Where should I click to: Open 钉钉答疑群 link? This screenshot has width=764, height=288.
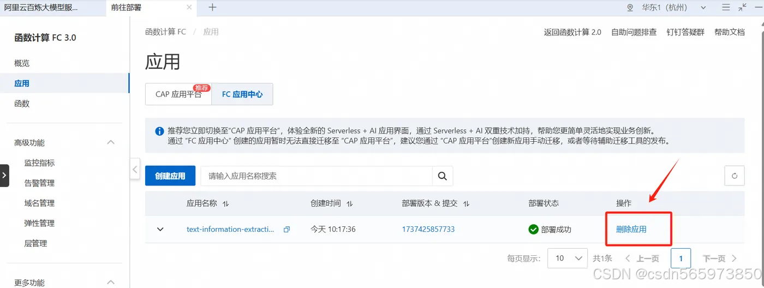point(685,32)
